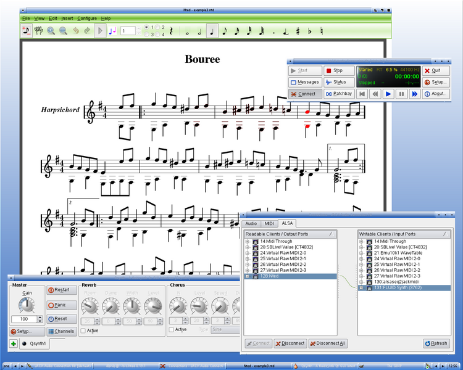The height and width of the screenshot is (370, 463).
Task: Enable the Chorus Active checkbox
Action: [172, 330]
